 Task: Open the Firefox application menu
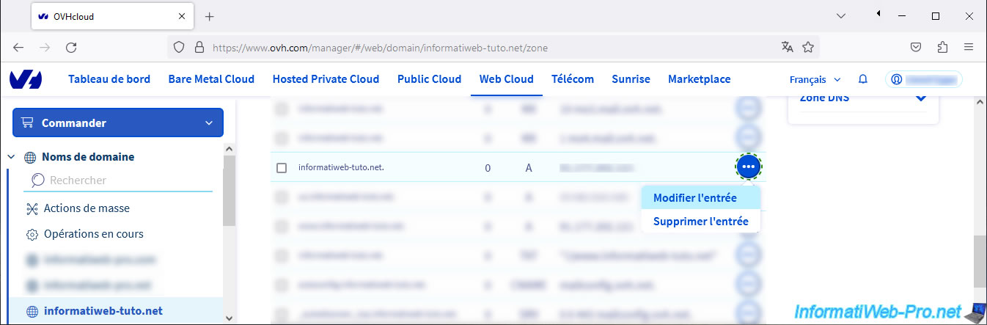[x=969, y=48]
